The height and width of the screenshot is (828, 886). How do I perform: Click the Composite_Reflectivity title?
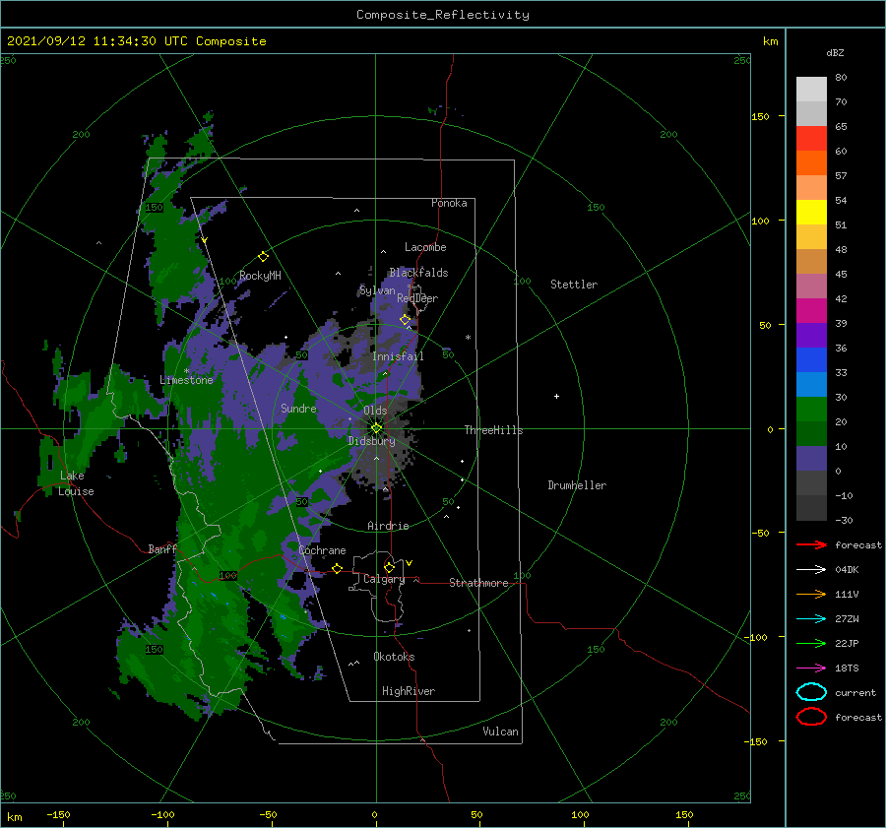pos(442,15)
